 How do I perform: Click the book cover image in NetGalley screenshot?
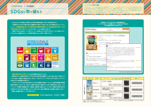tap(92, 42)
